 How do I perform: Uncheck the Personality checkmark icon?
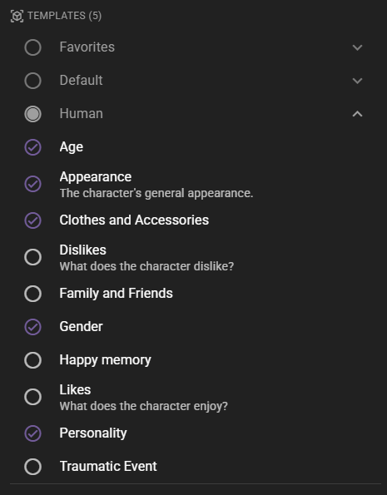pyautogui.click(x=32, y=433)
